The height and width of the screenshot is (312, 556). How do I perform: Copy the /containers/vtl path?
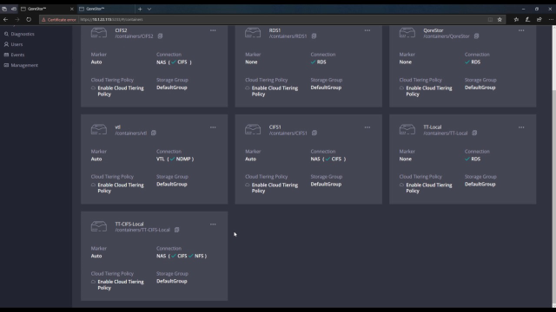coord(154,133)
